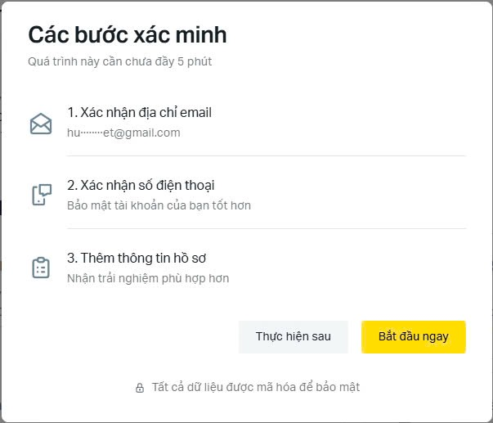Viewport: 493px width, 423px height.
Task: Select step "1. Xác nhận địa chỉ email"
Action: coord(139,113)
